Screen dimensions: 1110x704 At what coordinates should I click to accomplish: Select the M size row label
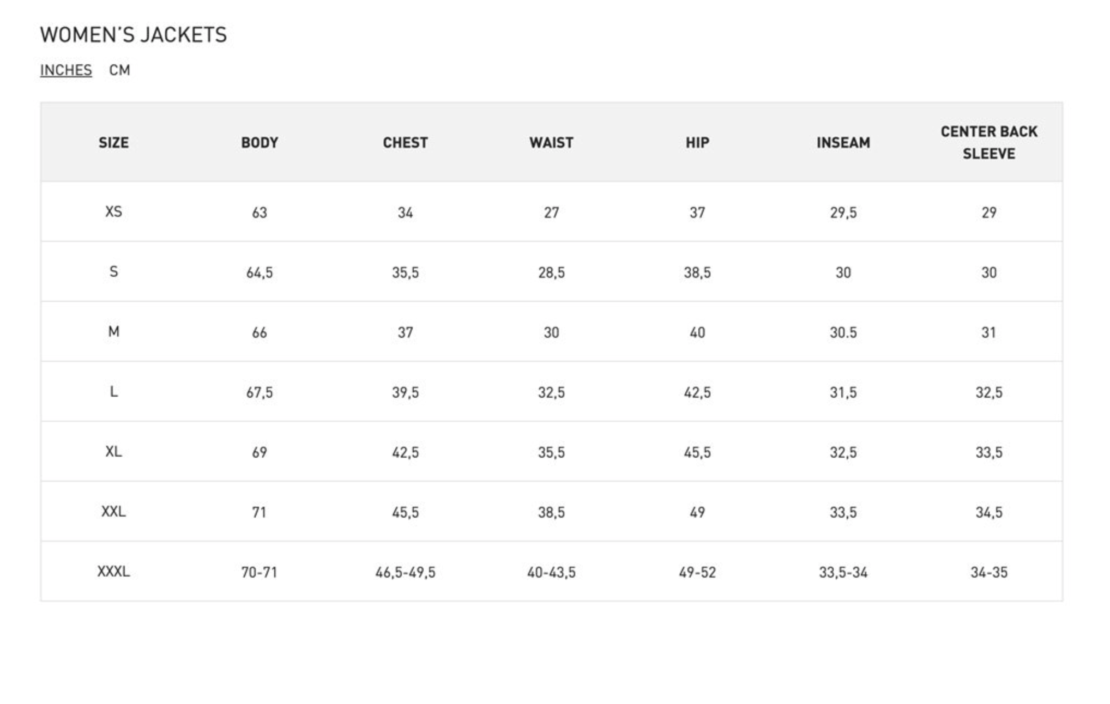point(113,331)
